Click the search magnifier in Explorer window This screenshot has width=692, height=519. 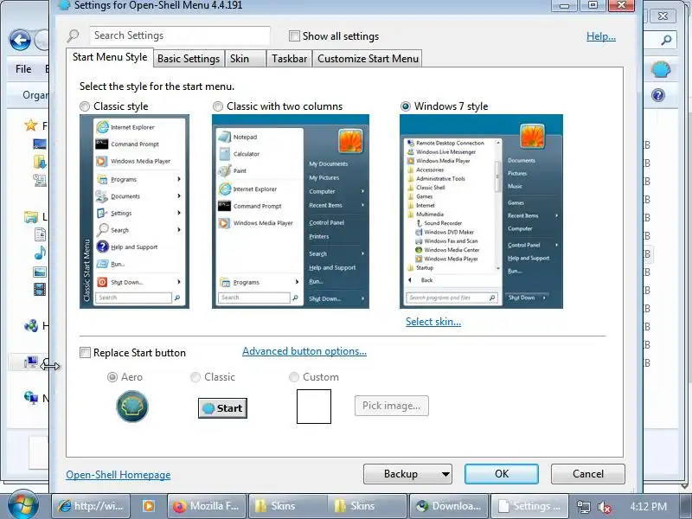tap(666, 40)
